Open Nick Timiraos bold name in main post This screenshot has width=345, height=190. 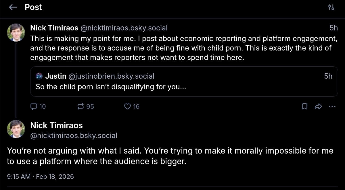(56, 125)
